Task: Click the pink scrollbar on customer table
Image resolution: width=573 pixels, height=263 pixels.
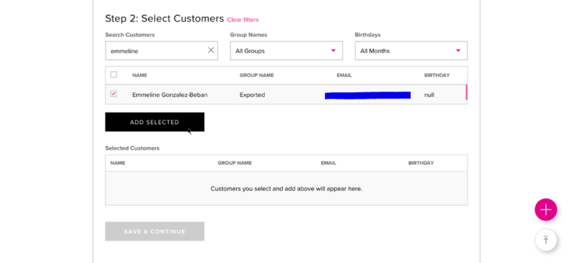Action: tap(466, 92)
